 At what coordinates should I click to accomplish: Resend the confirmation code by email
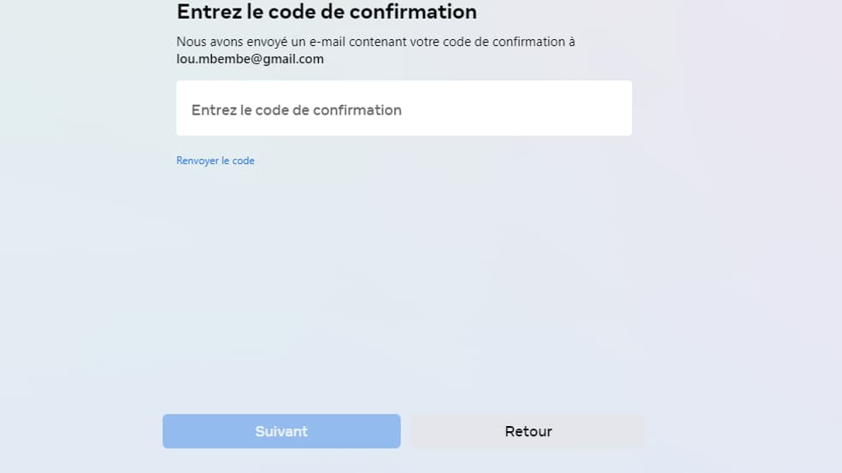(215, 161)
